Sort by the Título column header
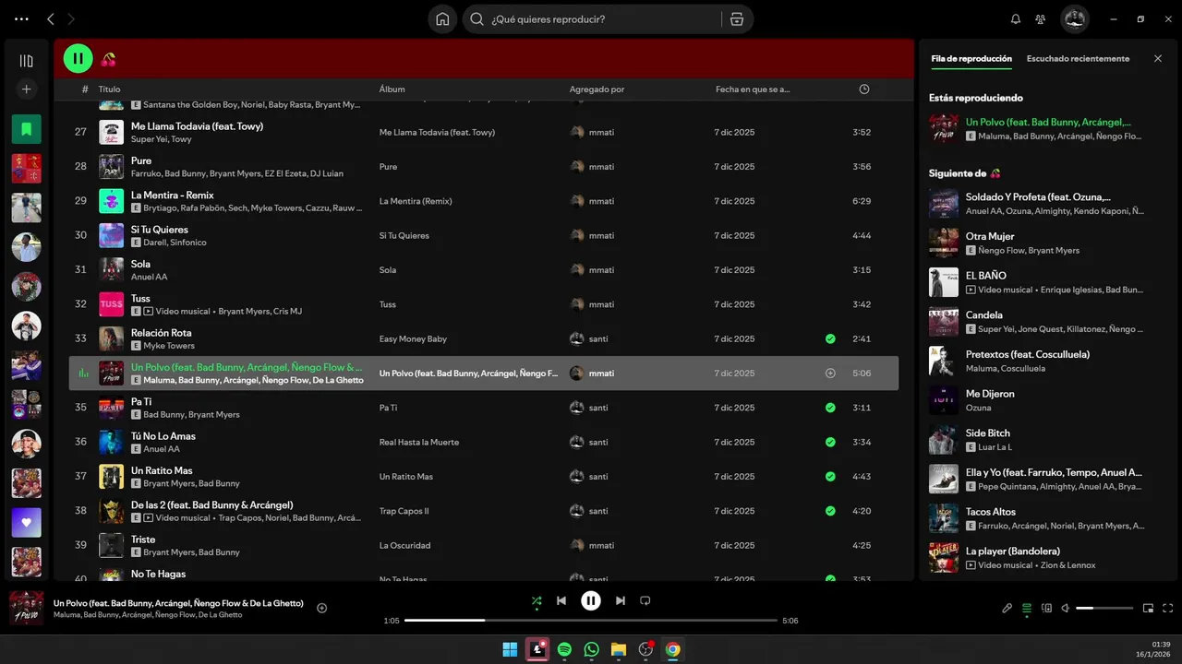Screen dimensions: 1182x664 pyautogui.click(x=109, y=89)
